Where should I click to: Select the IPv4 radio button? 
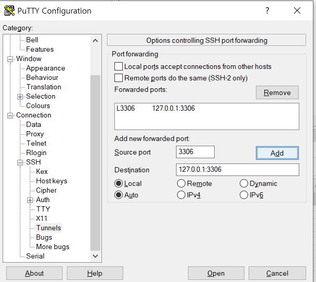181,195
